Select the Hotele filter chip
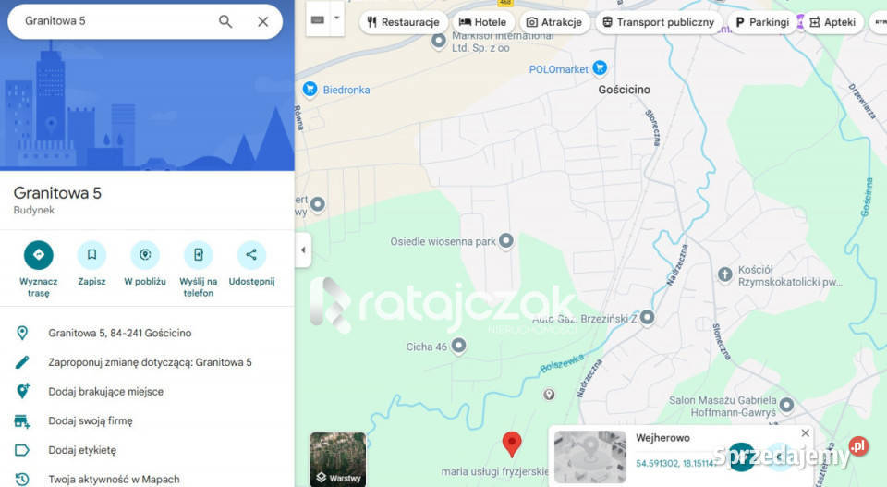 point(482,22)
